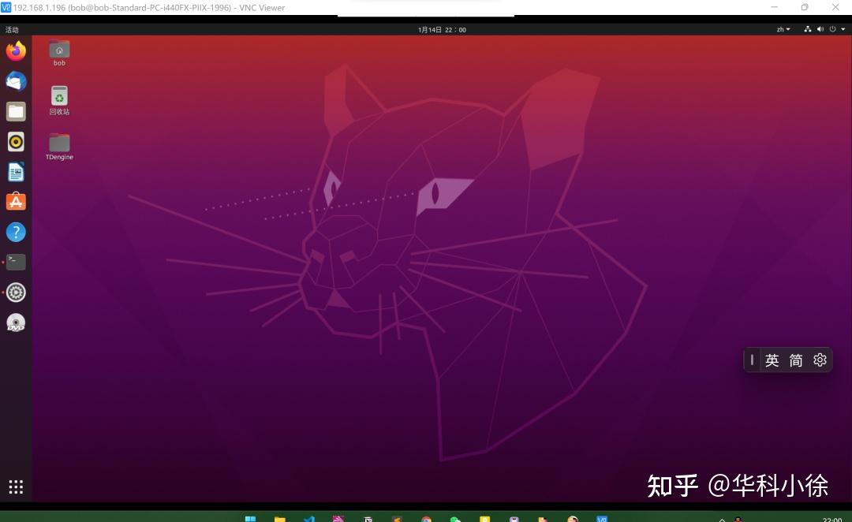This screenshot has height=522, width=852.
Task: Click the volume speaker icon in top bar
Action: (x=820, y=29)
